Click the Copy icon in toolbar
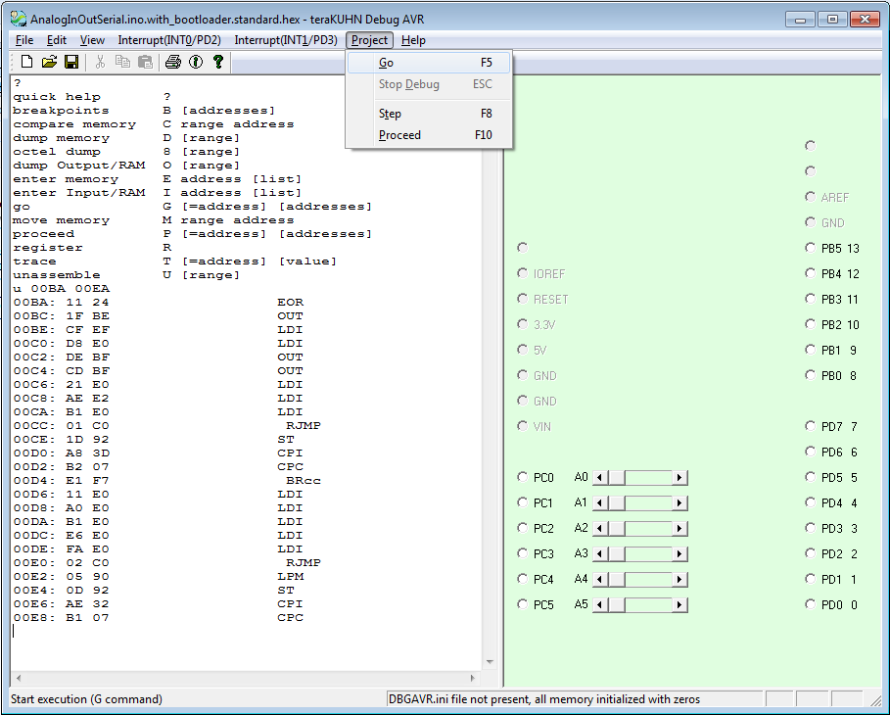Viewport: 890px width, 715px height. coord(122,62)
